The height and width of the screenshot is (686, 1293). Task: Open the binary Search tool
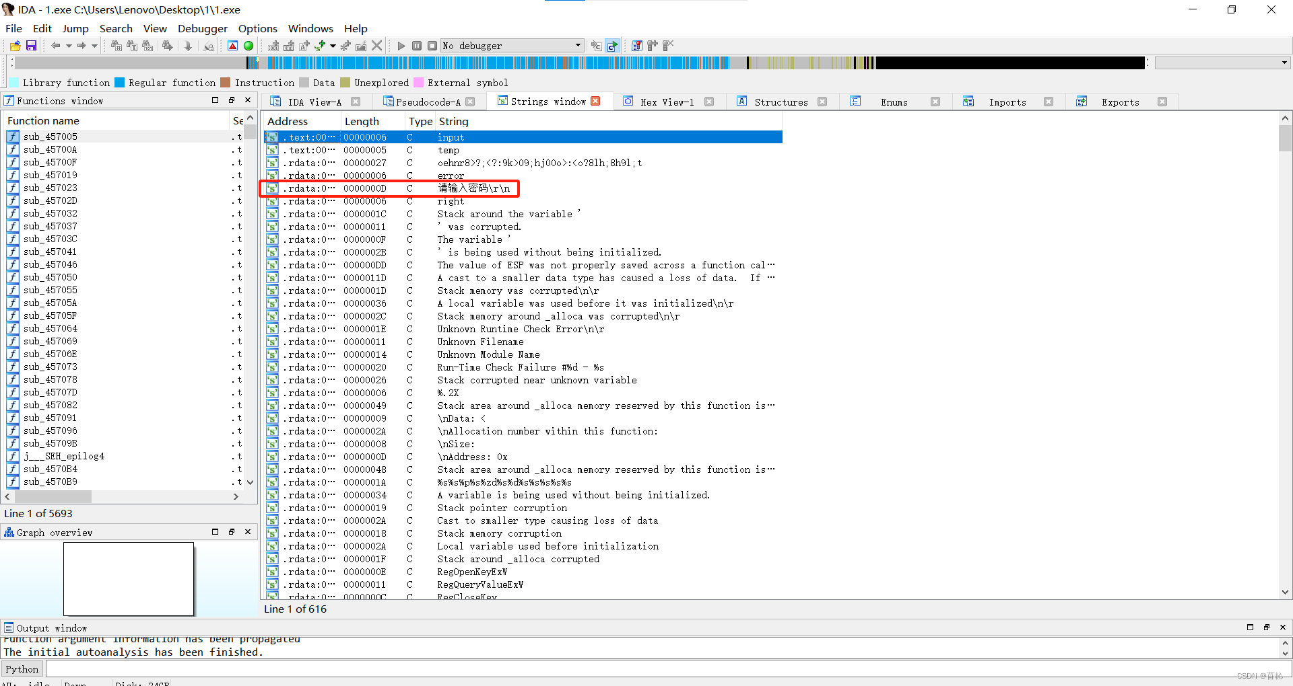tap(147, 45)
